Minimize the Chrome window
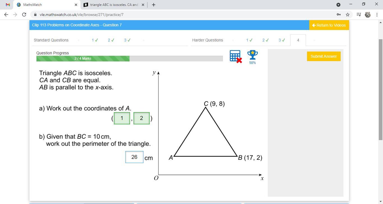This screenshot has height=204, width=383. point(351,4)
